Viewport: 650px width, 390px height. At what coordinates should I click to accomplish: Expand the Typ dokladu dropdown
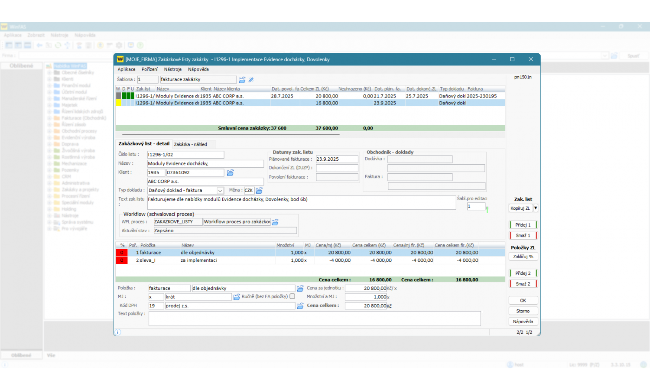coord(220,191)
